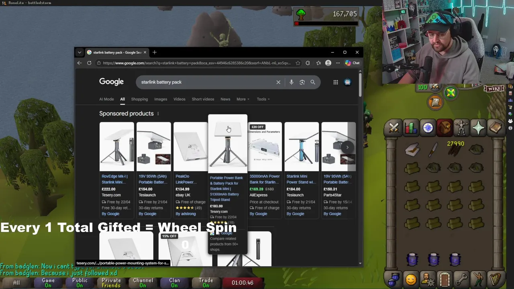Open the Settings wrench tab in RuneLite
The image size is (514, 289).
(461, 279)
